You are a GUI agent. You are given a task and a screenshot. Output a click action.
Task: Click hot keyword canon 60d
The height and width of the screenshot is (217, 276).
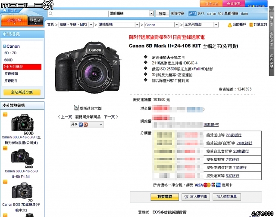(x=215, y=14)
